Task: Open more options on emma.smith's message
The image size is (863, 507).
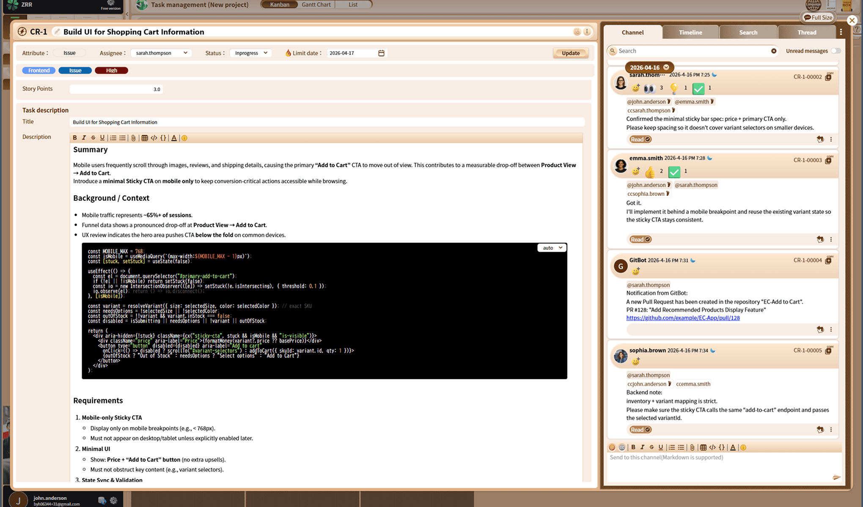Action: (x=831, y=239)
